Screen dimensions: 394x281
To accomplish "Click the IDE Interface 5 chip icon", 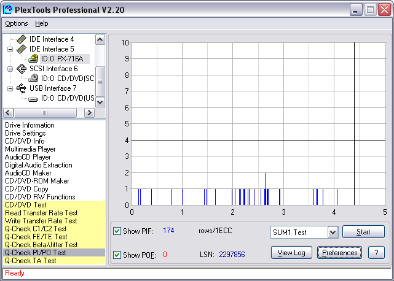I will 22,49.
